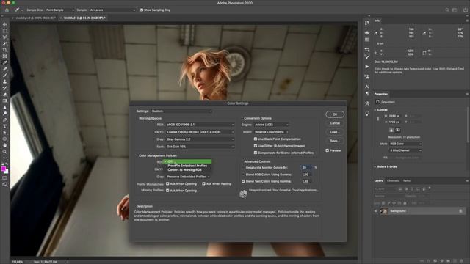Screen dimensions: 470x264
Task: Click the Load... button
Action: (335, 132)
